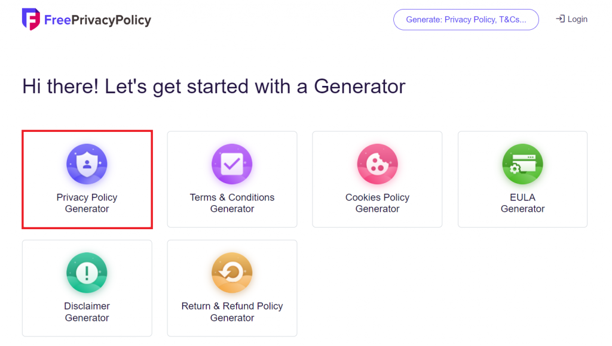Click the Terms & Conditions checkmark icon
The height and width of the screenshot is (346, 612).
pyautogui.click(x=232, y=163)
